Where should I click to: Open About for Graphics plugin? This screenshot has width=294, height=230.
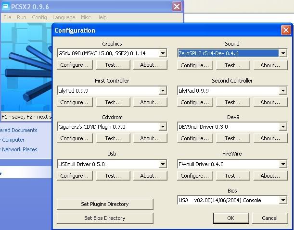tap(150, 65)
